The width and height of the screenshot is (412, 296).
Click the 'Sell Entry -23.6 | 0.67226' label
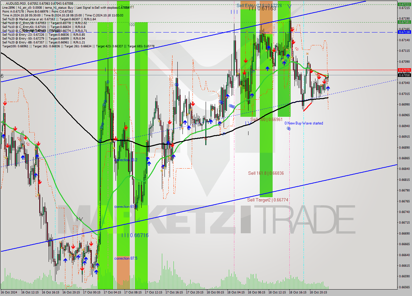(x=259, y=5)
